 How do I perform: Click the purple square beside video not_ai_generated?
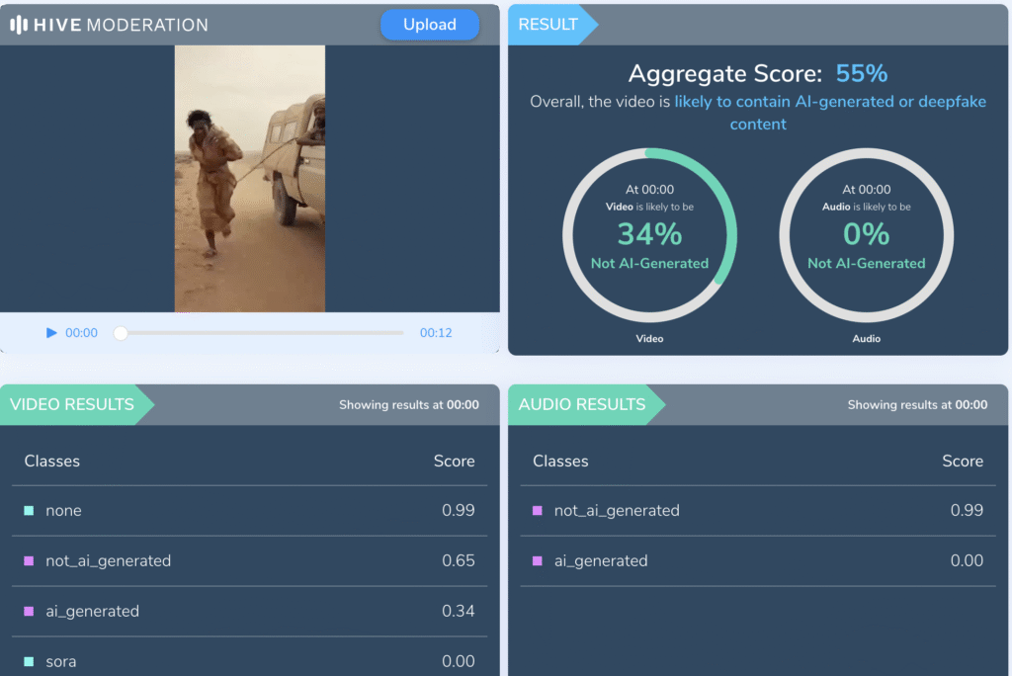(x=29, y=561)
